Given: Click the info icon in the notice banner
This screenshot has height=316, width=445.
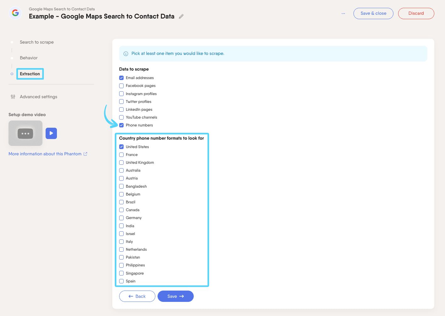Looking at the screenshot, I should [x=126, y=54].
